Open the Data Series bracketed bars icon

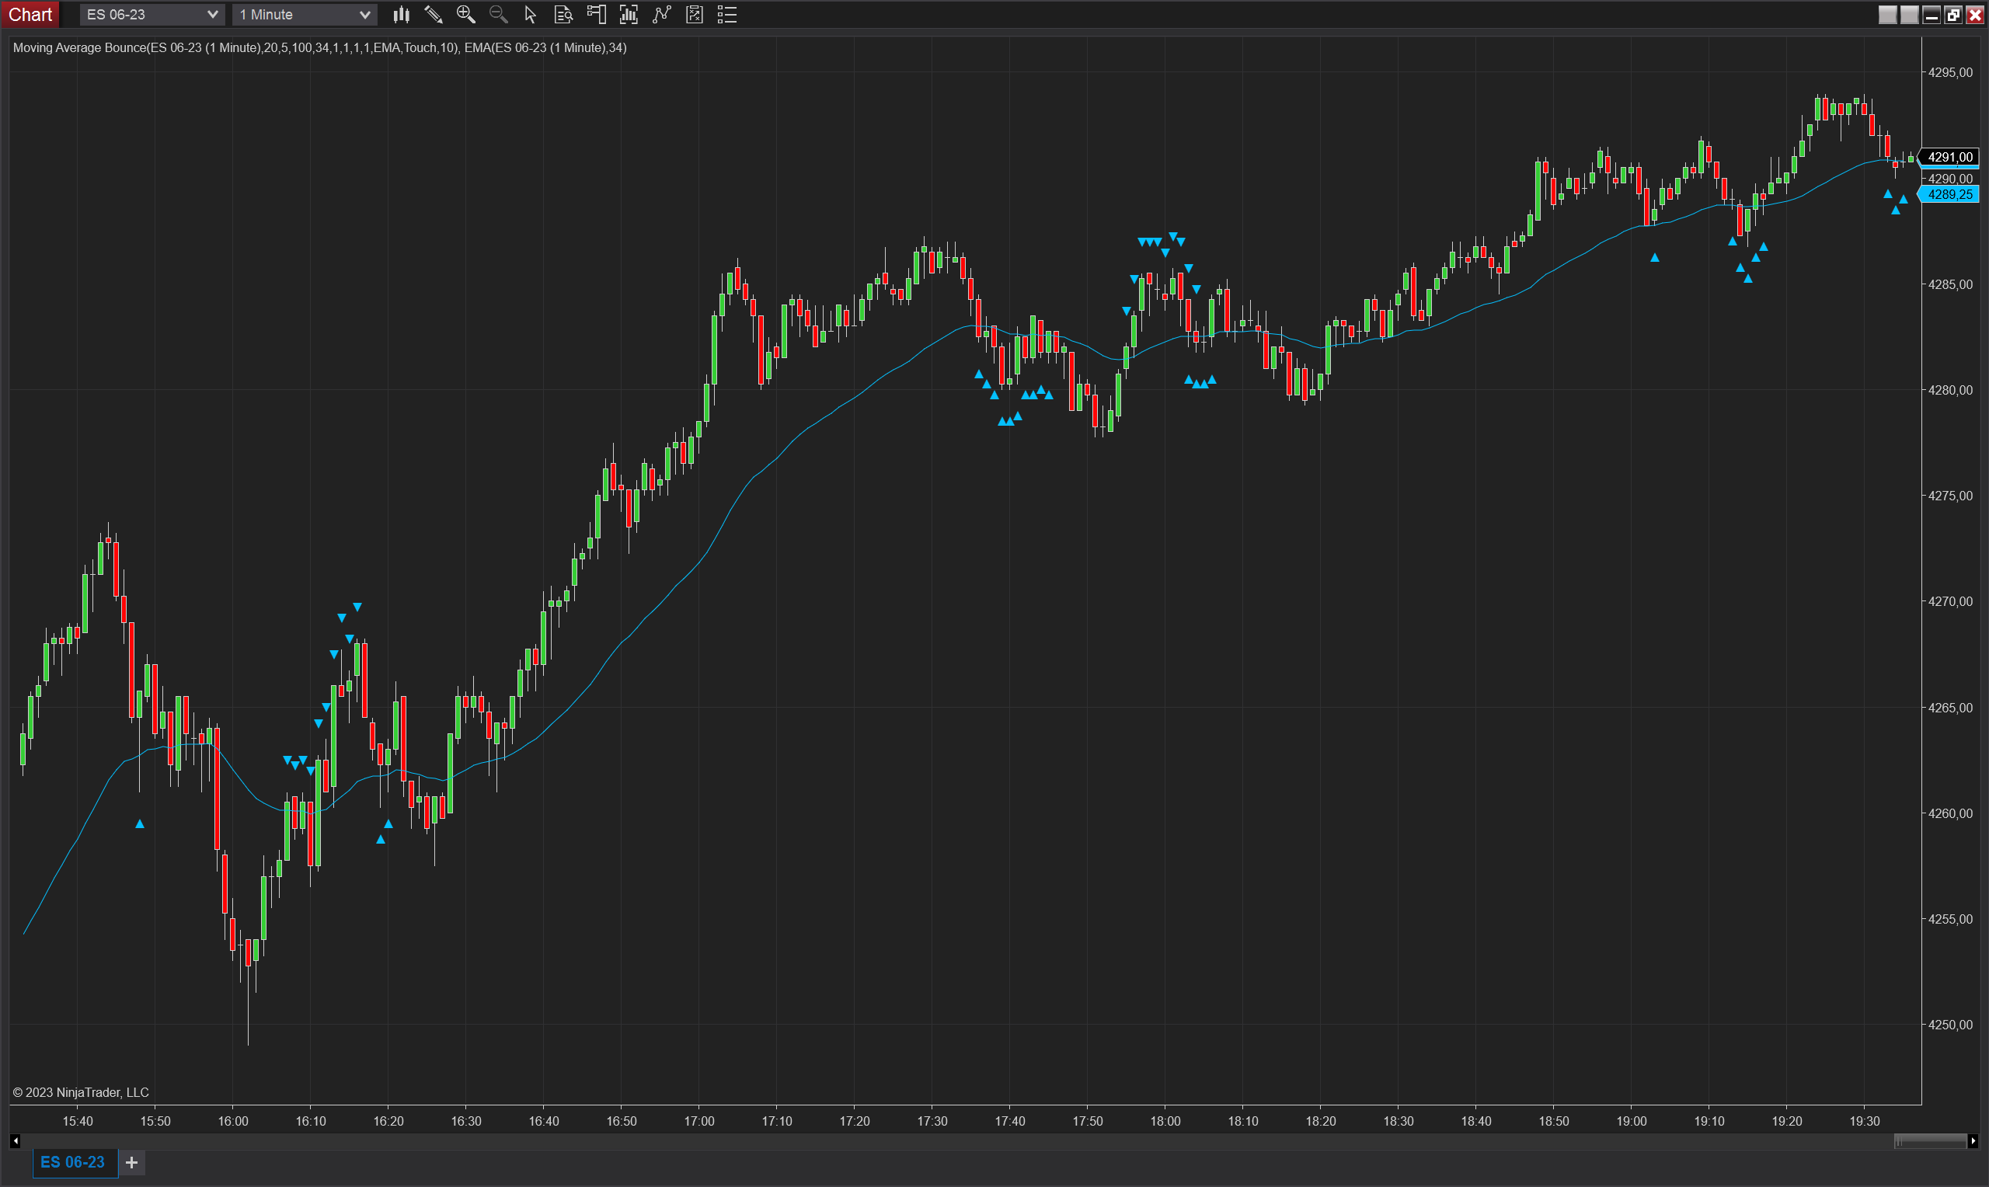click(x=629, y=15)
